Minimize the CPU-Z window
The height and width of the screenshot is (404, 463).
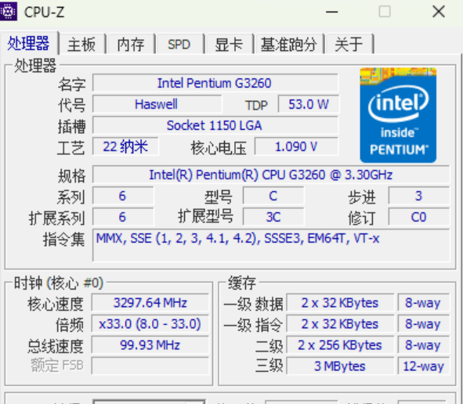331,12
